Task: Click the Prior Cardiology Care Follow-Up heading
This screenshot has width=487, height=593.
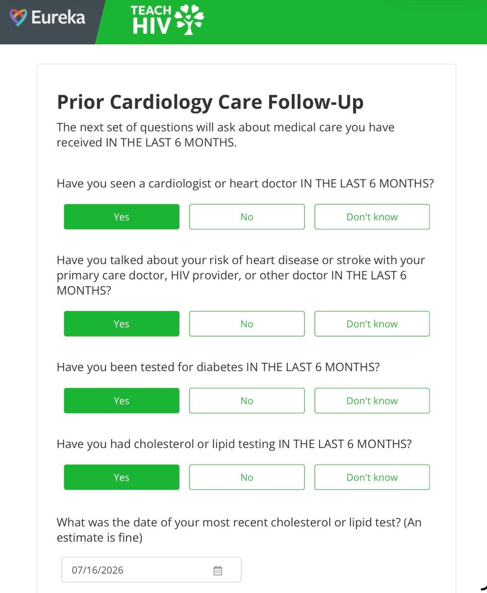Action: (x=210, y=102)
